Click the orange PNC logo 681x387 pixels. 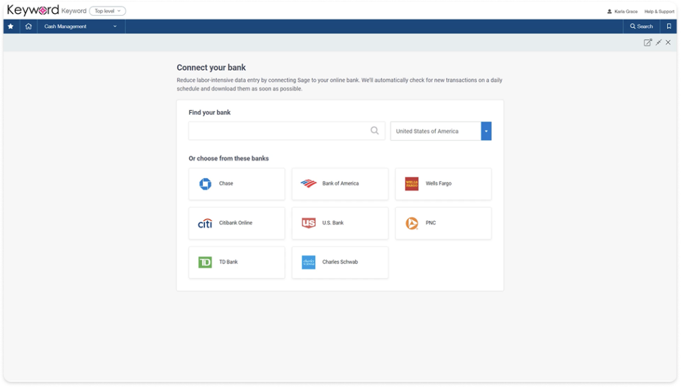(x=412, y=223)
